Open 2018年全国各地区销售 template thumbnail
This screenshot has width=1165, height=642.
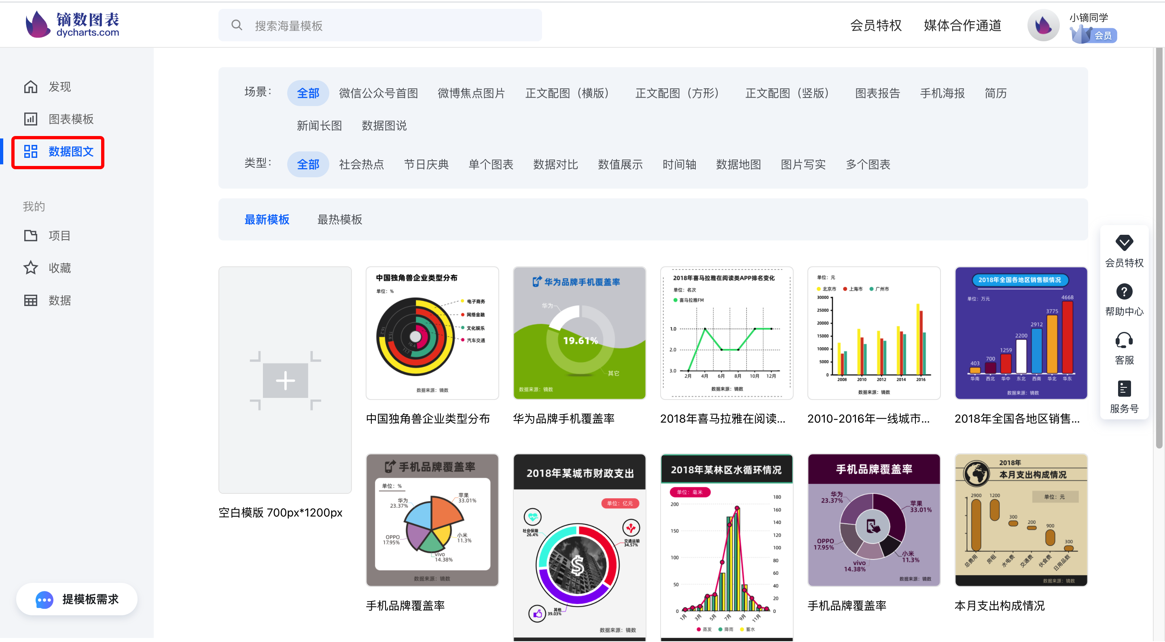click(x=1021, y=334)
